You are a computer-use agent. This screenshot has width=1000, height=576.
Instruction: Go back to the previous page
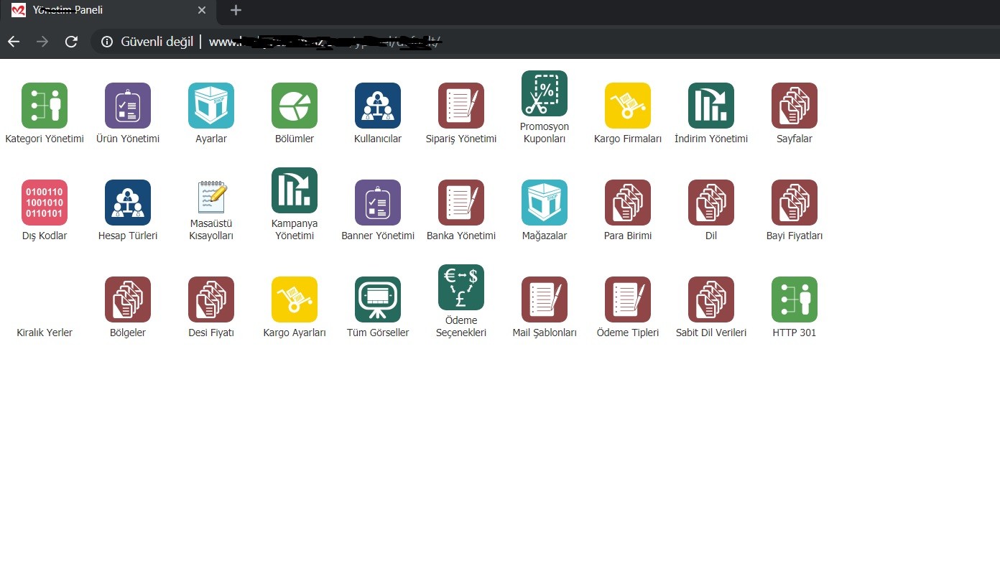(x=14, y=42)
